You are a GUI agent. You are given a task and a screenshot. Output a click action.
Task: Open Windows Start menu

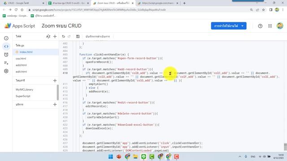pos(111,157)
